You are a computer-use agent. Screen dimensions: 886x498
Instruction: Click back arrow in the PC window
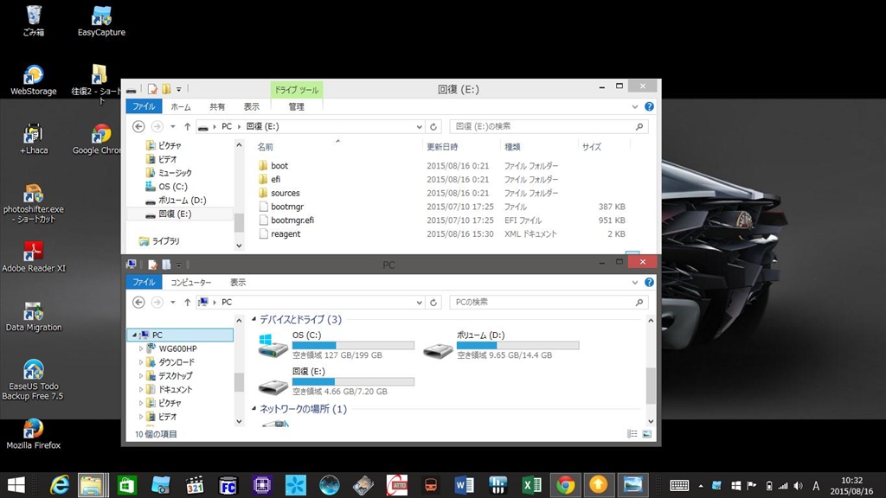pos(138,302)
